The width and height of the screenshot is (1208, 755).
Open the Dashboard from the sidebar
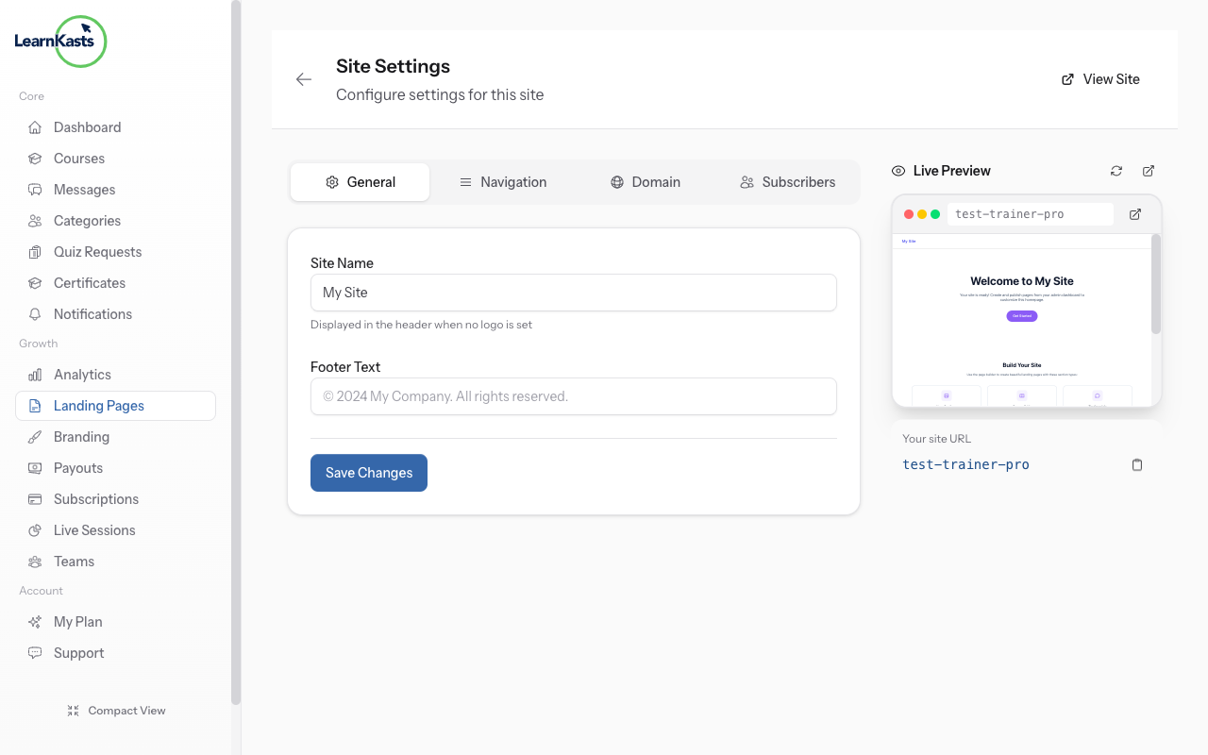click(87, 126)
